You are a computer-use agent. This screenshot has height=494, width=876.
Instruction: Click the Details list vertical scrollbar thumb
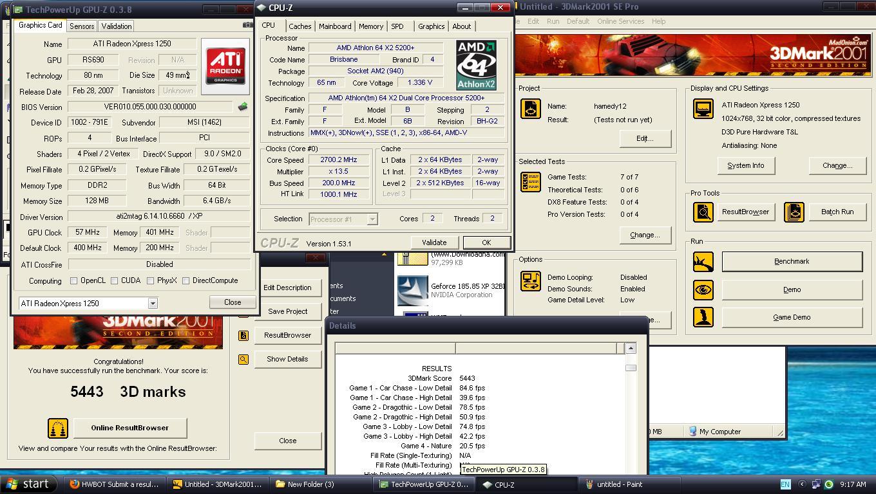point(631,368)
